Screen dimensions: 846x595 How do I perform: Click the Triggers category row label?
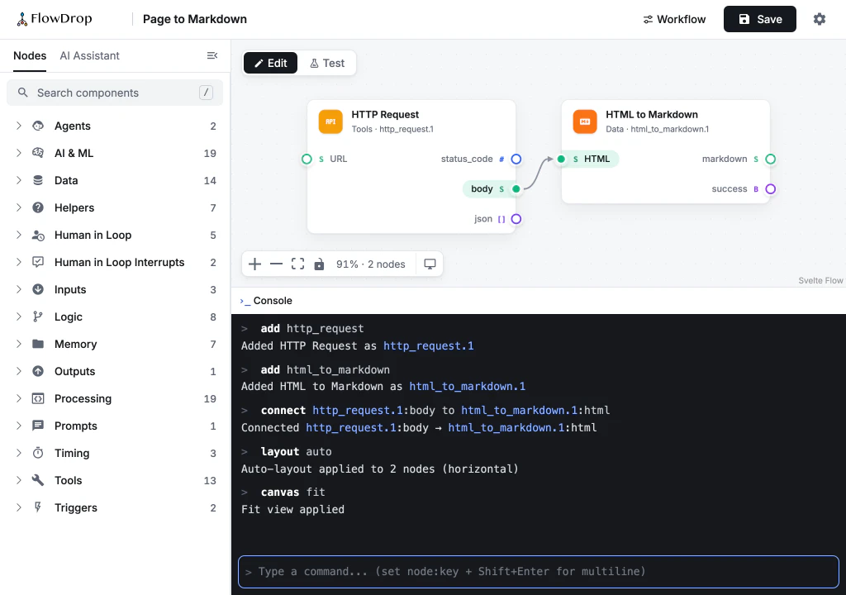[76, 507]
